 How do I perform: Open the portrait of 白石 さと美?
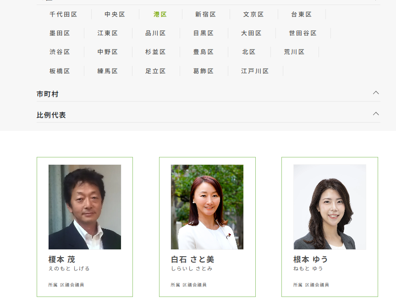tap(207, 207)
